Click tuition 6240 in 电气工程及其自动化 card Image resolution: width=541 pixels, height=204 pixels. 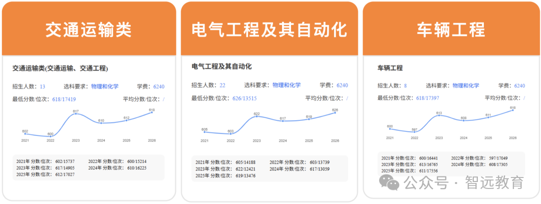[342, 85]
